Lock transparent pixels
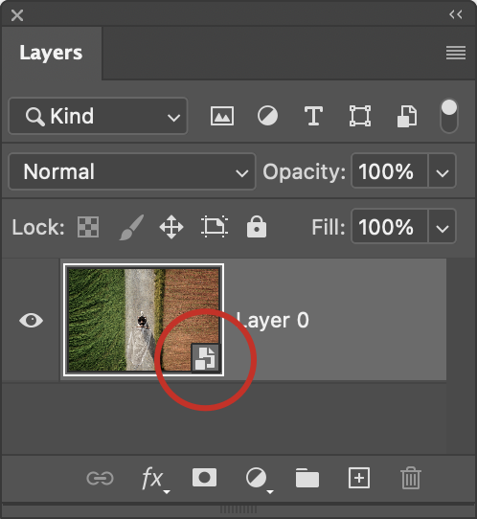This screenshot has width=477, height=519. coord(88,227)
